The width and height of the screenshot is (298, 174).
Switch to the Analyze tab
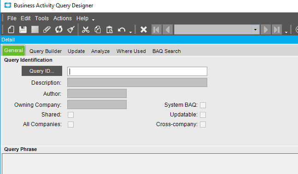(x=100, y=51)
